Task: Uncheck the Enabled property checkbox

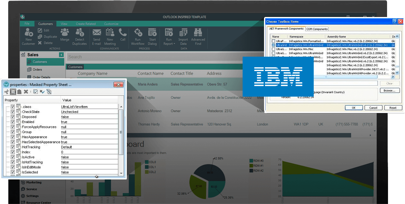Action: [x=13, y=122]
